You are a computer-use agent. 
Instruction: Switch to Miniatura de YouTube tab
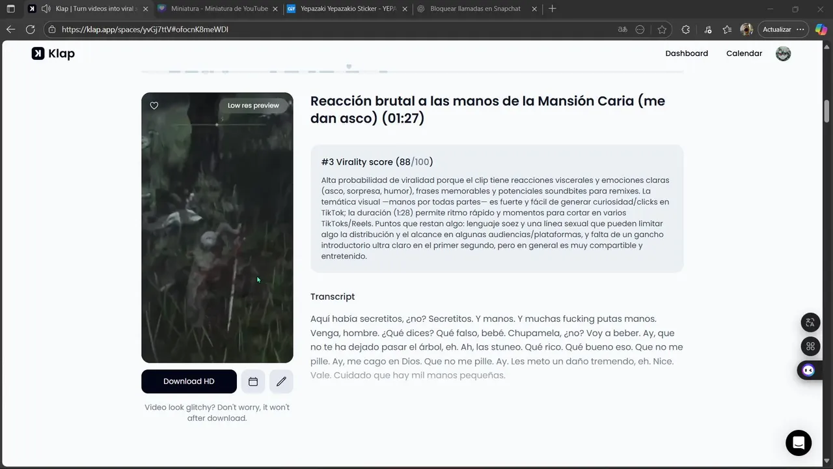coord(219,8)
